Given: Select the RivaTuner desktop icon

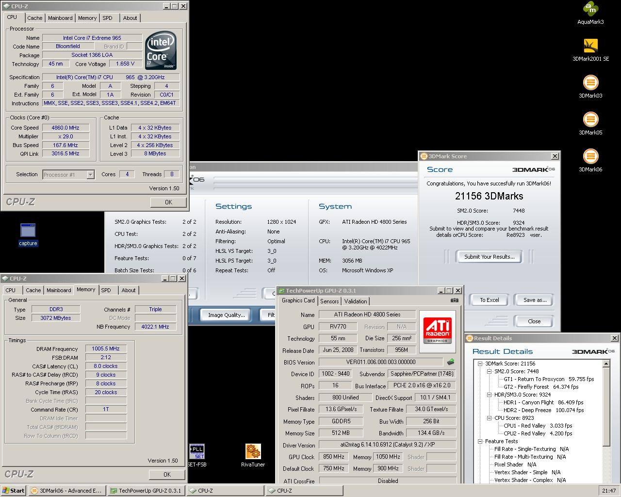Looking at the screenshot, I should click(x=253, y=455).
